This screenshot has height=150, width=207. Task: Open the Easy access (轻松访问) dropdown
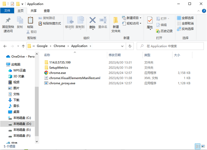[141, 23]
